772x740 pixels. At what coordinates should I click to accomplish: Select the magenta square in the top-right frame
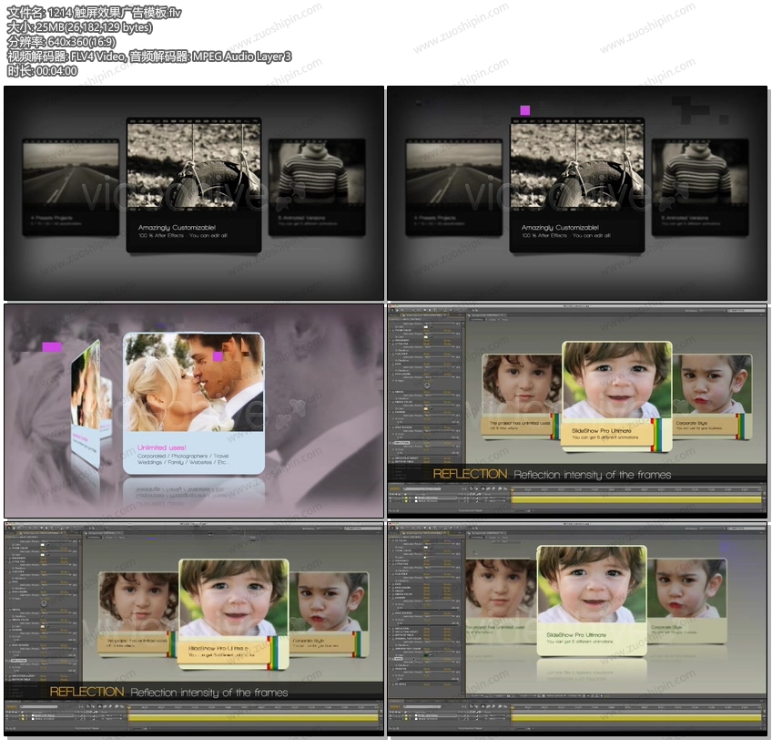pyautogui.click(x=524, y=110)
